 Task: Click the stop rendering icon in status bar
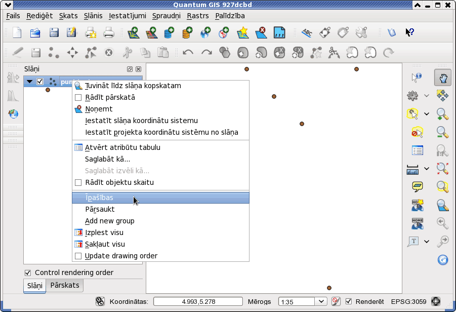click(336, 301)
